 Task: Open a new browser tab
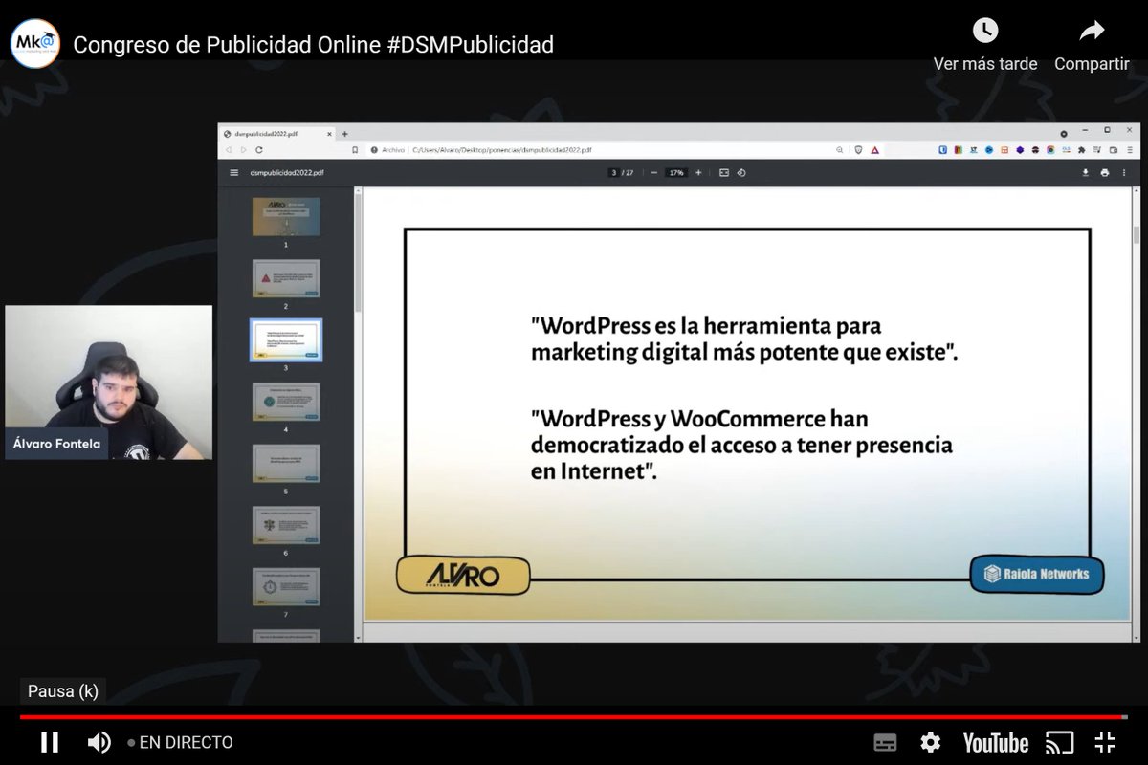(x=345, y=134)
